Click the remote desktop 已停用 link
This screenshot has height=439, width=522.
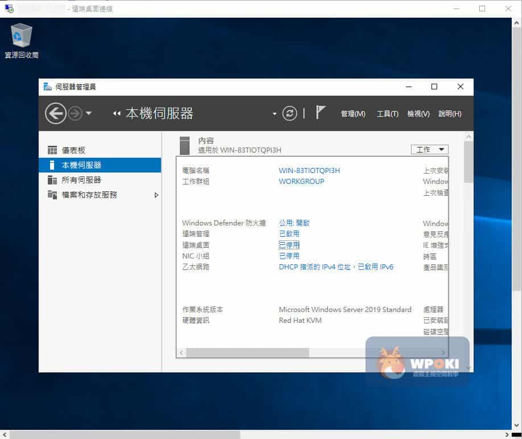[x=289, y=245]
